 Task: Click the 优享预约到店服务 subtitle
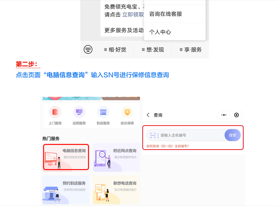pos(75,190)
